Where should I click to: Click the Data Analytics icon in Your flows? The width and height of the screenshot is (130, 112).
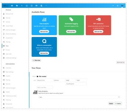click(35, 92)
